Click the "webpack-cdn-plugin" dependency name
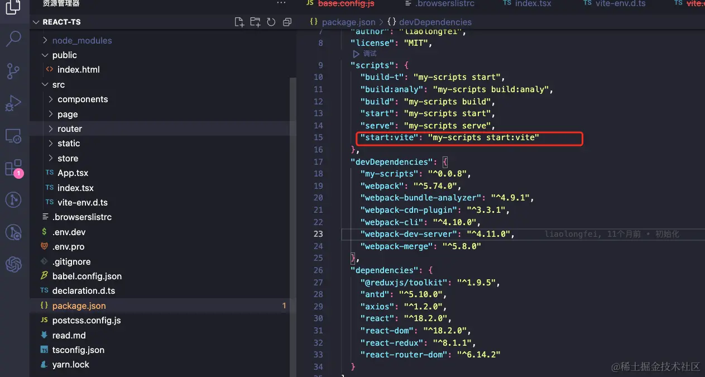This screenshot has height=377, width=705. click(409, 210)
